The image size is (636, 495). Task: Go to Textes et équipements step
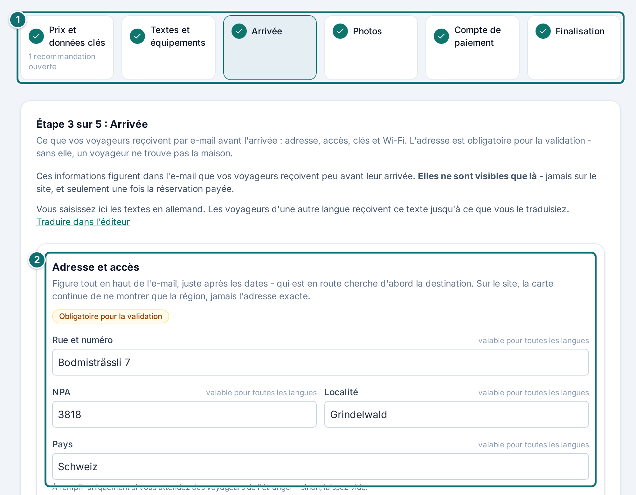coord(169,48)
